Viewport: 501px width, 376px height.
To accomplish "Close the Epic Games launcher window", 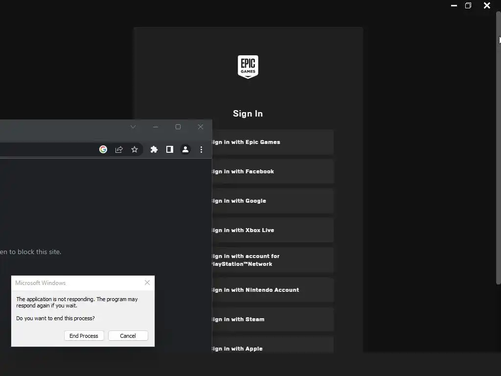I will point(487,5).
